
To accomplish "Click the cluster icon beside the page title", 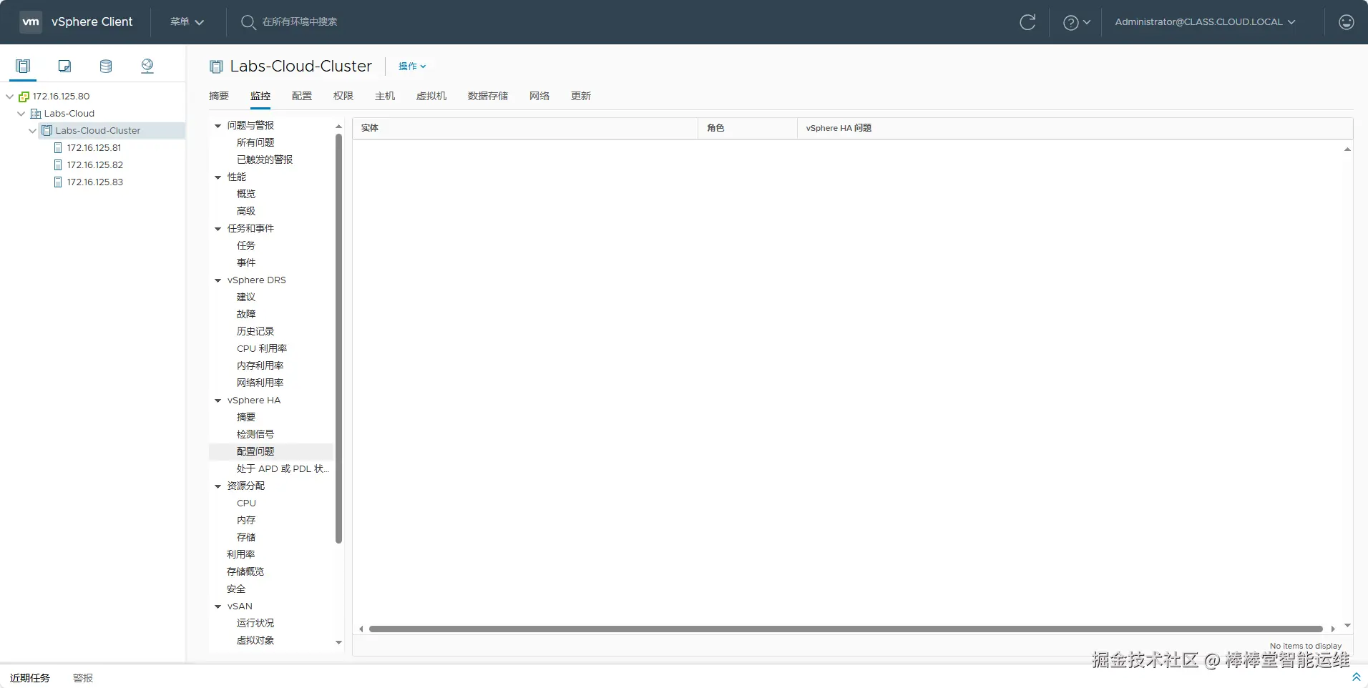I will (216, 67).
